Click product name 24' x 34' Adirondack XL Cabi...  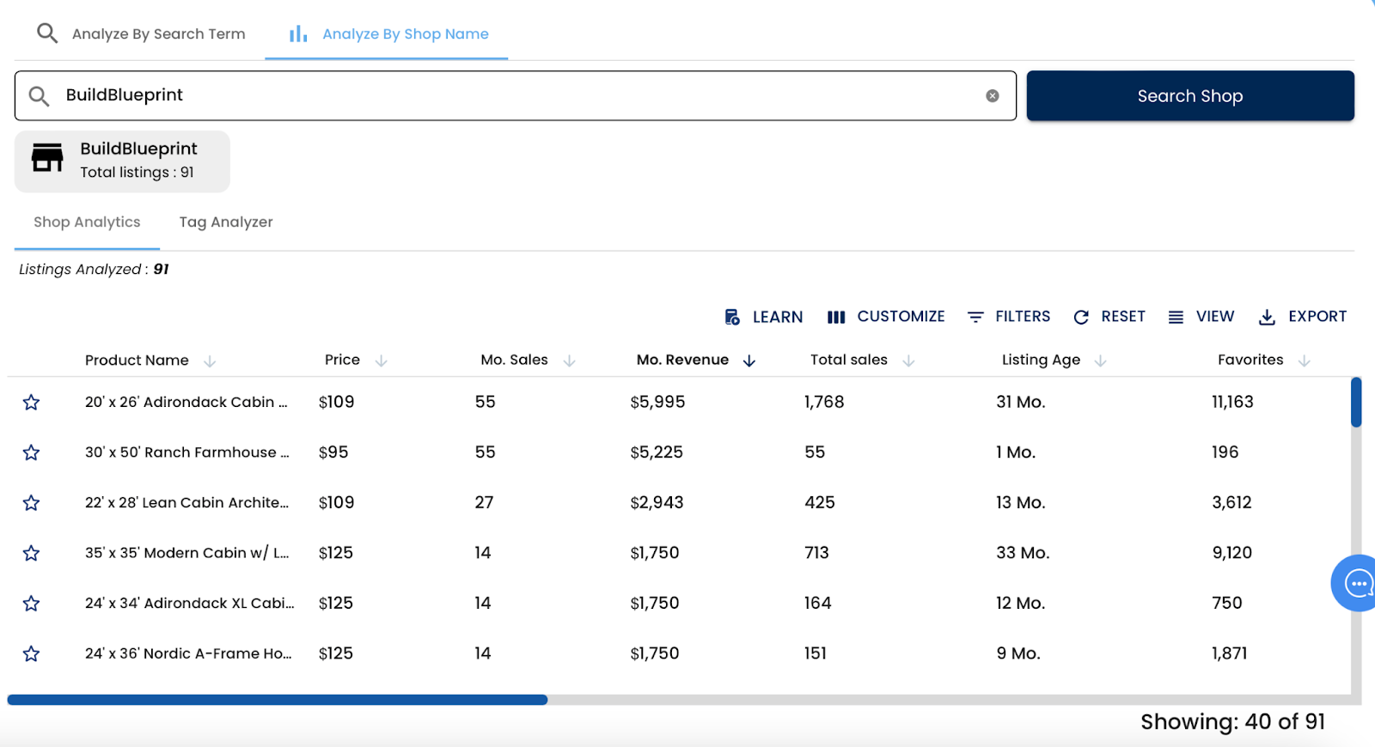[x=189, y=604]
